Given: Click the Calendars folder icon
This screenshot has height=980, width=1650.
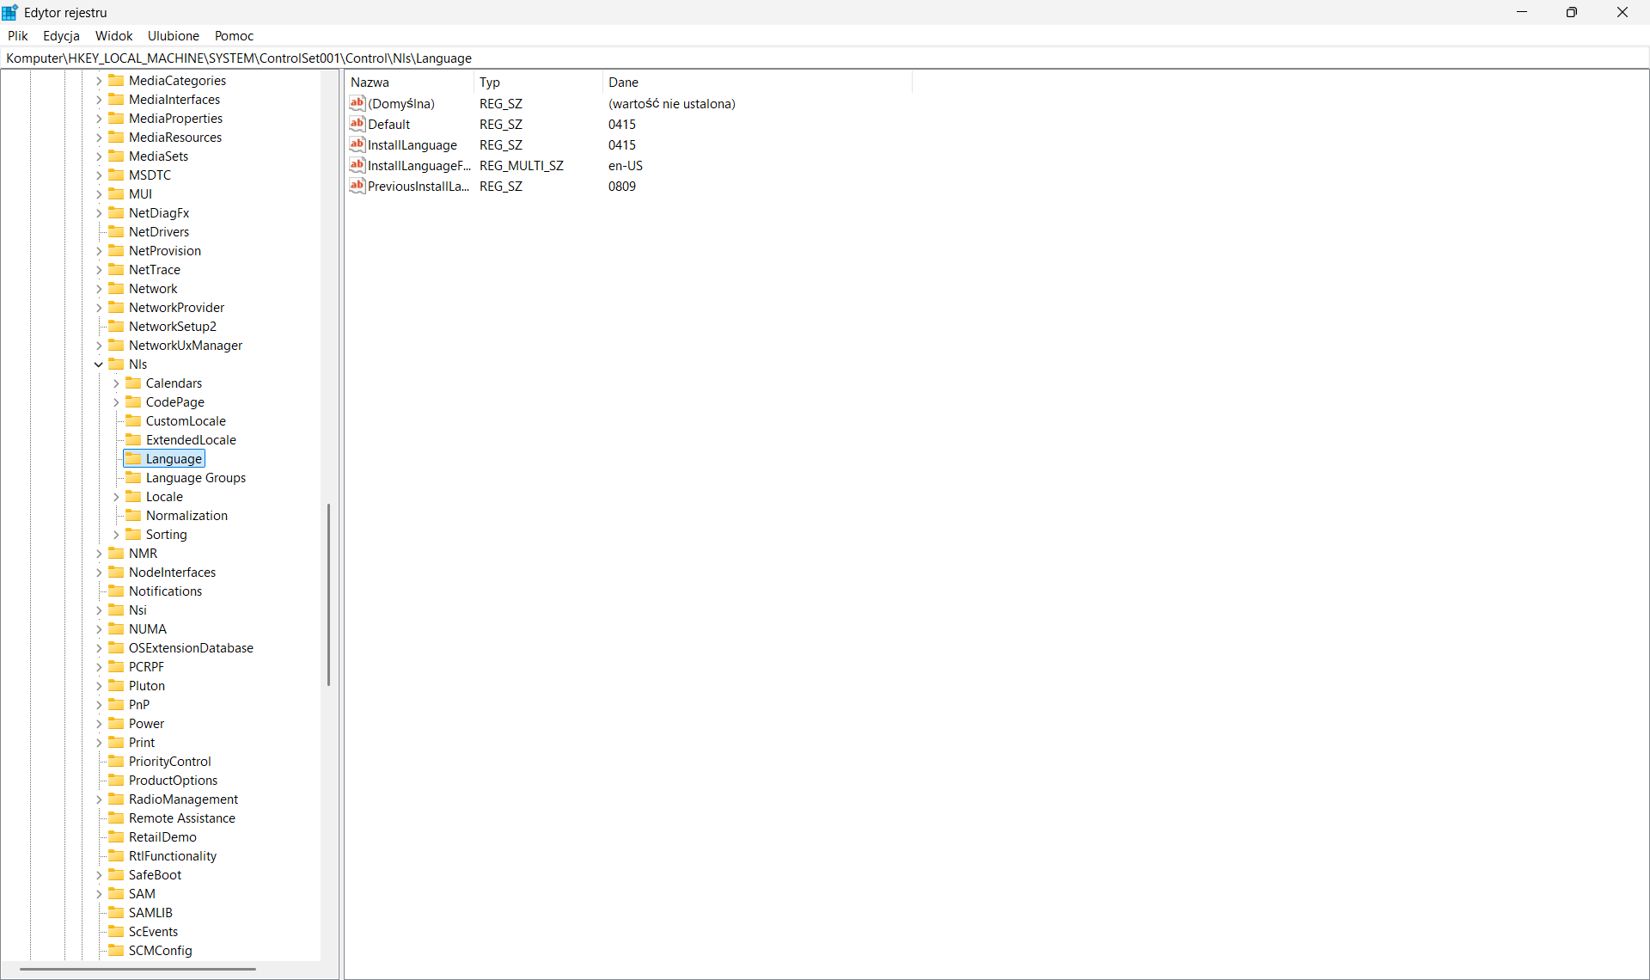Looking at the screenshot, I should pyautogui.click(x=133, y=383).
